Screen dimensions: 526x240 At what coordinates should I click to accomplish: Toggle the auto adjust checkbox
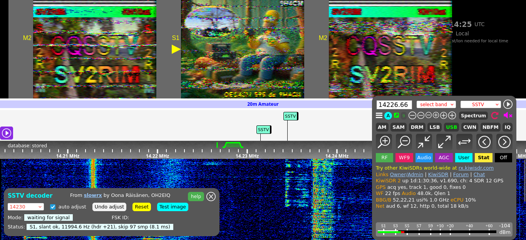point(53,207)
